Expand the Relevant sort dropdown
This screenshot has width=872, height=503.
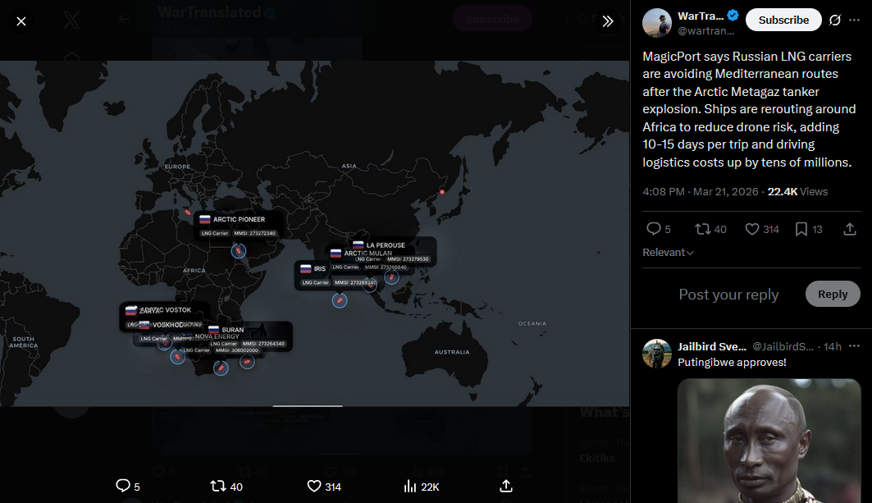(x=668, y=253)
